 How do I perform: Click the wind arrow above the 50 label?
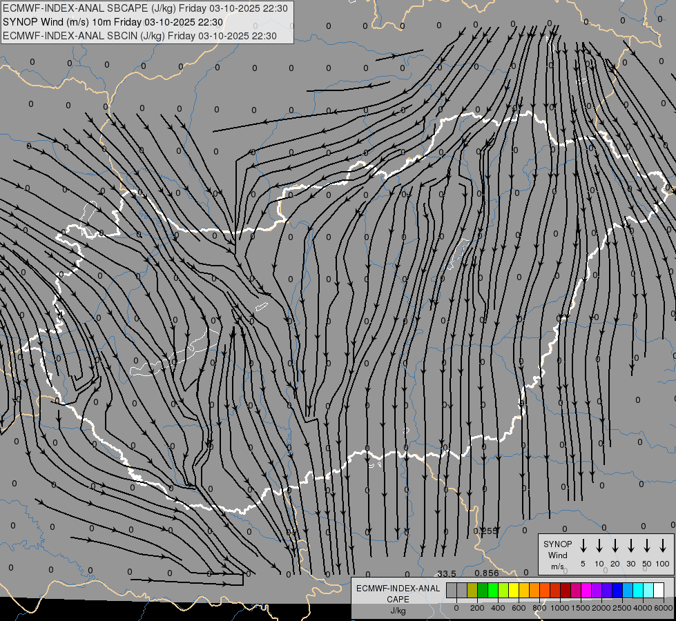tap(647, 546)
